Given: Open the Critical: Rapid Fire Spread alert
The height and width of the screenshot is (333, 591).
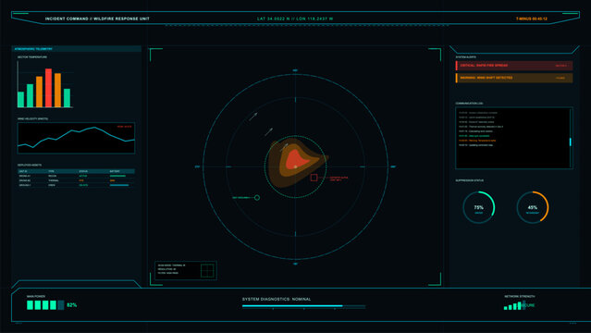Looking at the screenshot, I should (514, 66).
